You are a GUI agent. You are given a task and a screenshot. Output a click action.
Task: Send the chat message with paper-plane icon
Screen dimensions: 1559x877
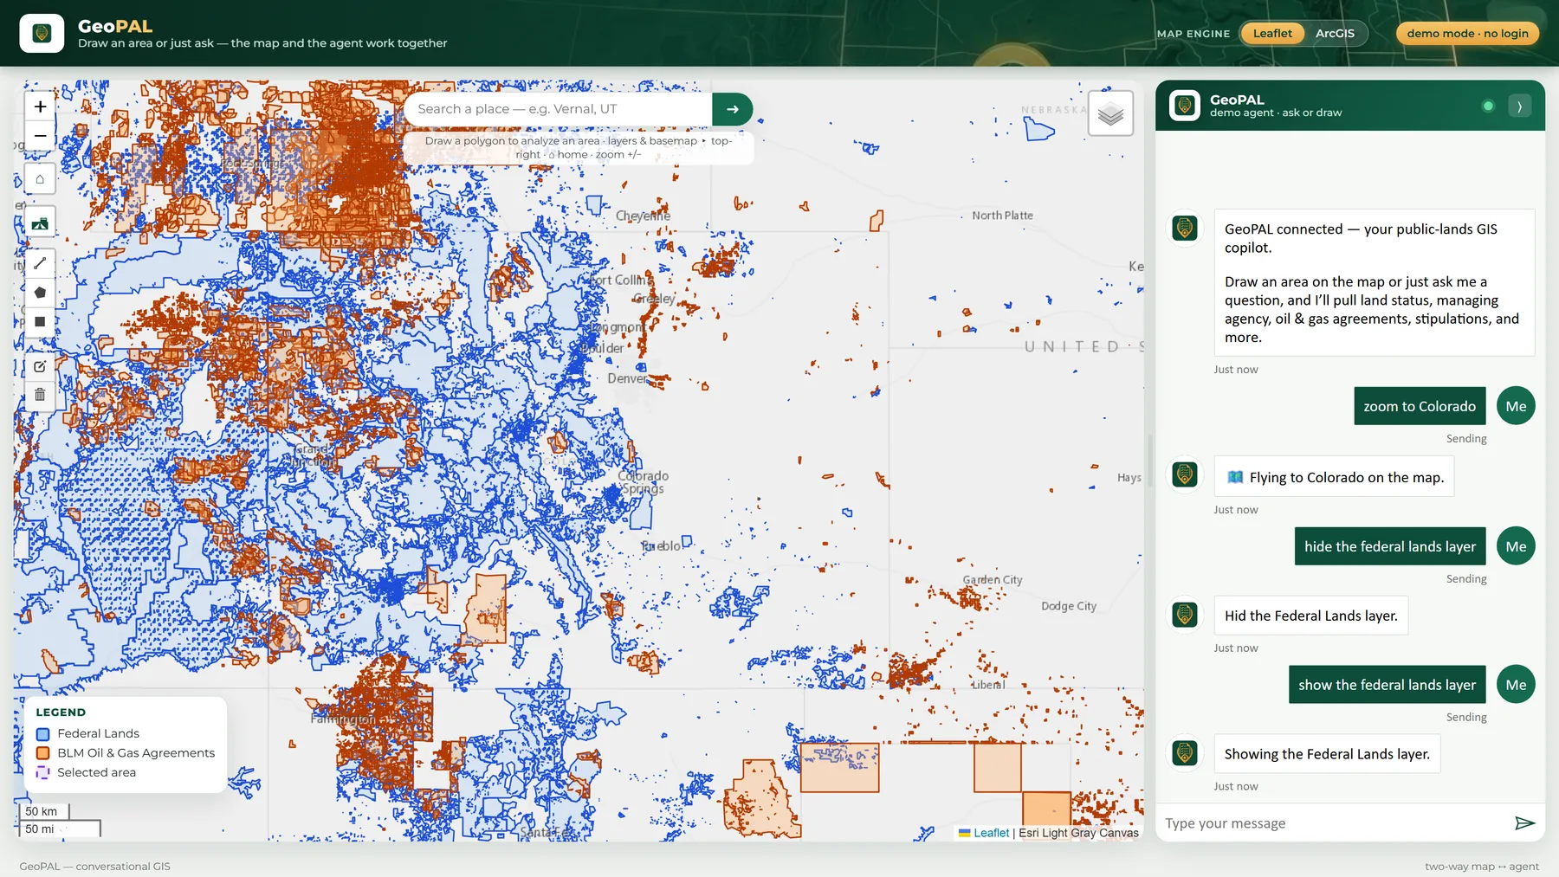[1524, 822]
